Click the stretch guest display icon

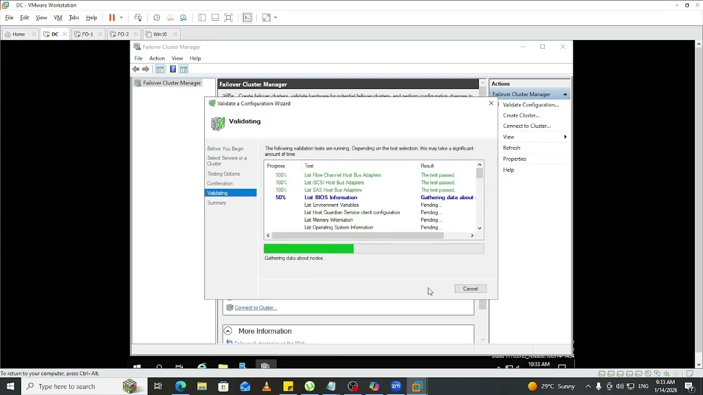point(266,18)
